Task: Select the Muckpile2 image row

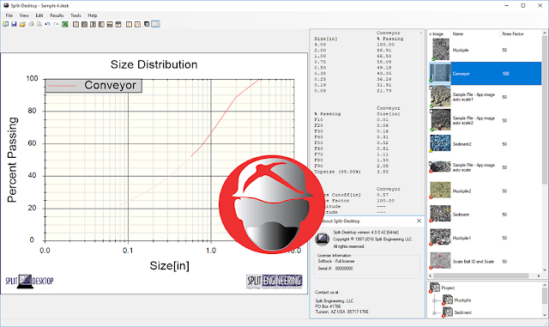Action: pos(485,191)
